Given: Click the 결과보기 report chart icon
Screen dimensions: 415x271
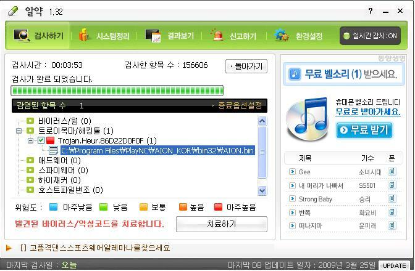Looking at the screenshot, I should [153, 36].
